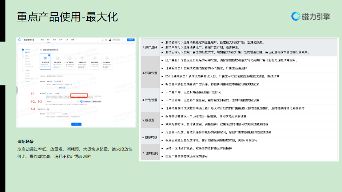
Task: Click the 3.预算设置 row header
Action: click(150, 73)
